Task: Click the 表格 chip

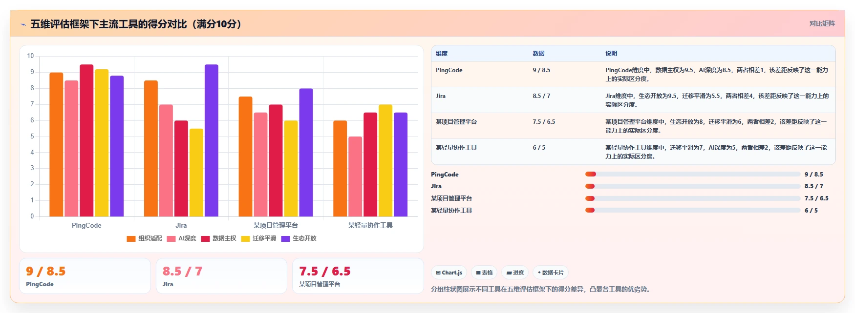Action: click(x=484, y=273)
